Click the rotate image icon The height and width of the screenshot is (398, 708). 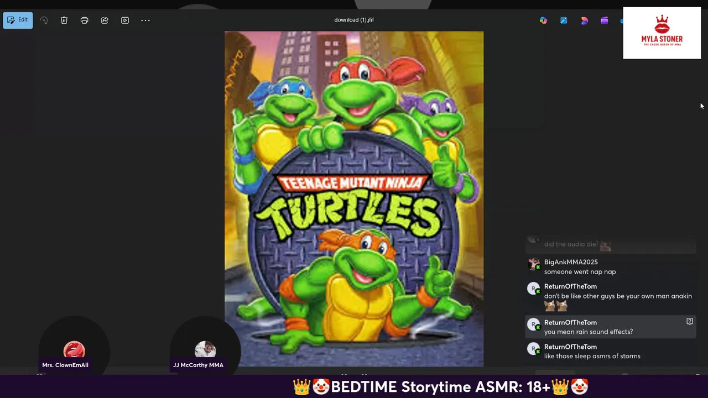pos(44,20)
